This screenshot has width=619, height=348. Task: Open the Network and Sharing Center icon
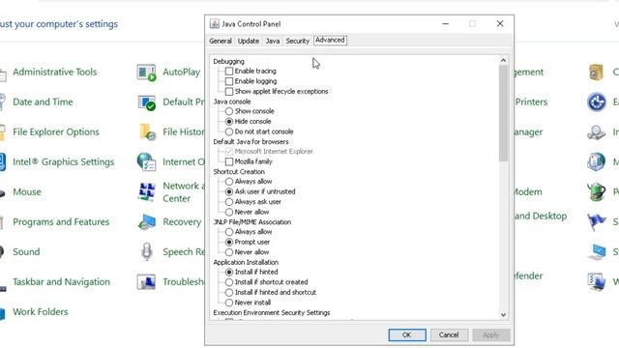point(147,192)
